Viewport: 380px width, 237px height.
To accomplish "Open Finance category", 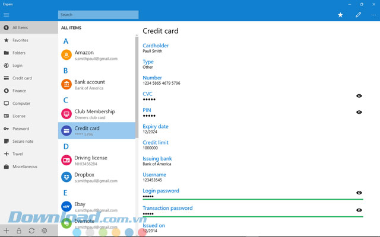I will 29,91.
